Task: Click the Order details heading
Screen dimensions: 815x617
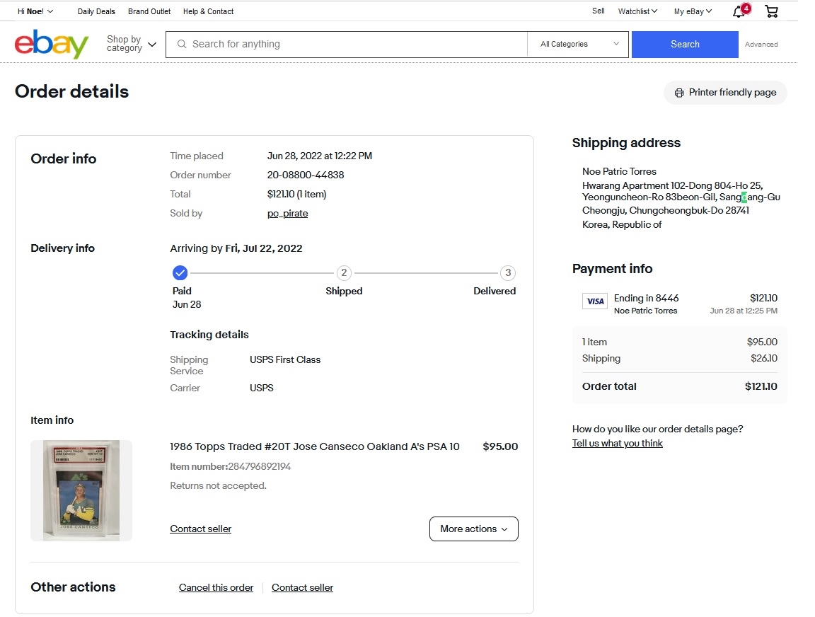Action: 71,91
